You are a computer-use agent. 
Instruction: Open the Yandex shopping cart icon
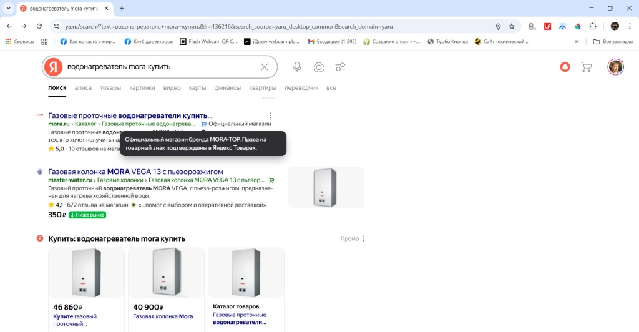coord(586,67)
